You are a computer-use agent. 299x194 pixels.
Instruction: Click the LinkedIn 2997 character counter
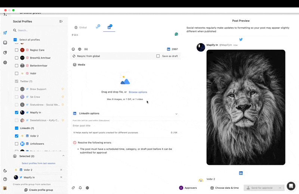tap(172, 49)
